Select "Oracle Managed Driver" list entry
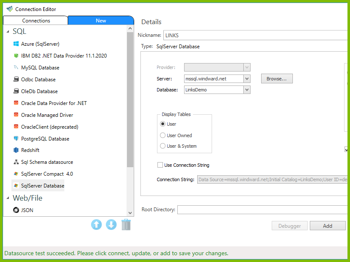350x262 pixels. [47, 115]
